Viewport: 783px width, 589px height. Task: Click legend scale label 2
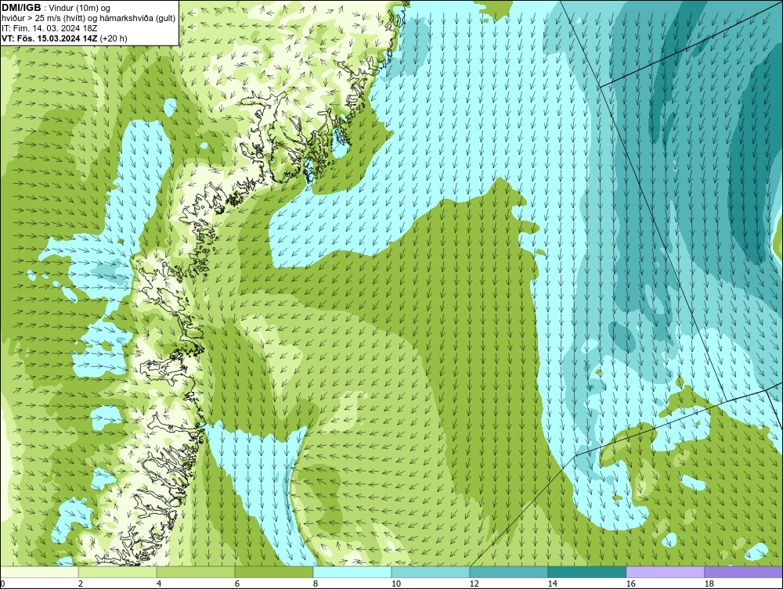[x=81, y=584]
